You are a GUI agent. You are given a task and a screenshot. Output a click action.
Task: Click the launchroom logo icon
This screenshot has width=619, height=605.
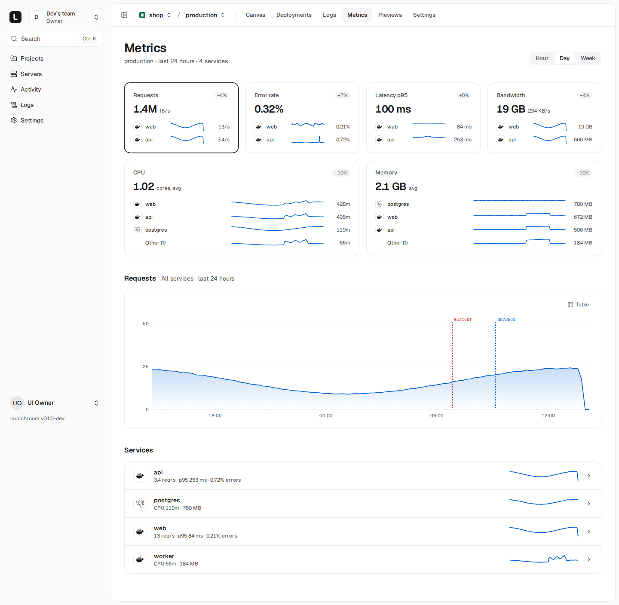point(15,17)
